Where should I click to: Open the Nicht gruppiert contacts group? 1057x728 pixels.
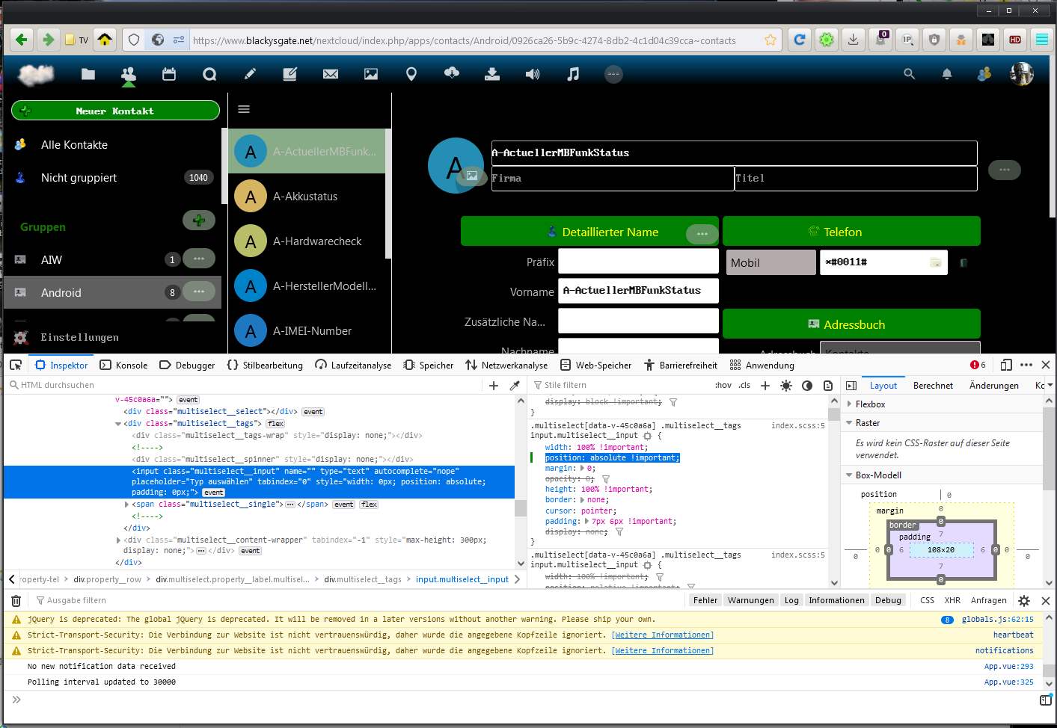click(x=112, y=178)
